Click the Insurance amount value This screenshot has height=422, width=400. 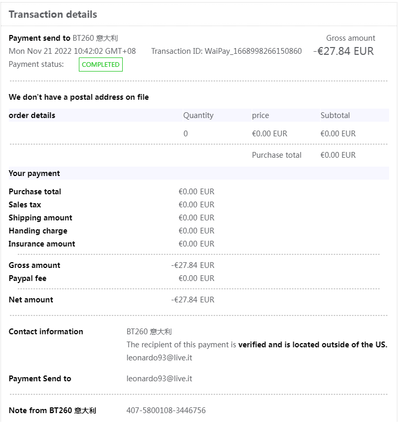[196, 244]
